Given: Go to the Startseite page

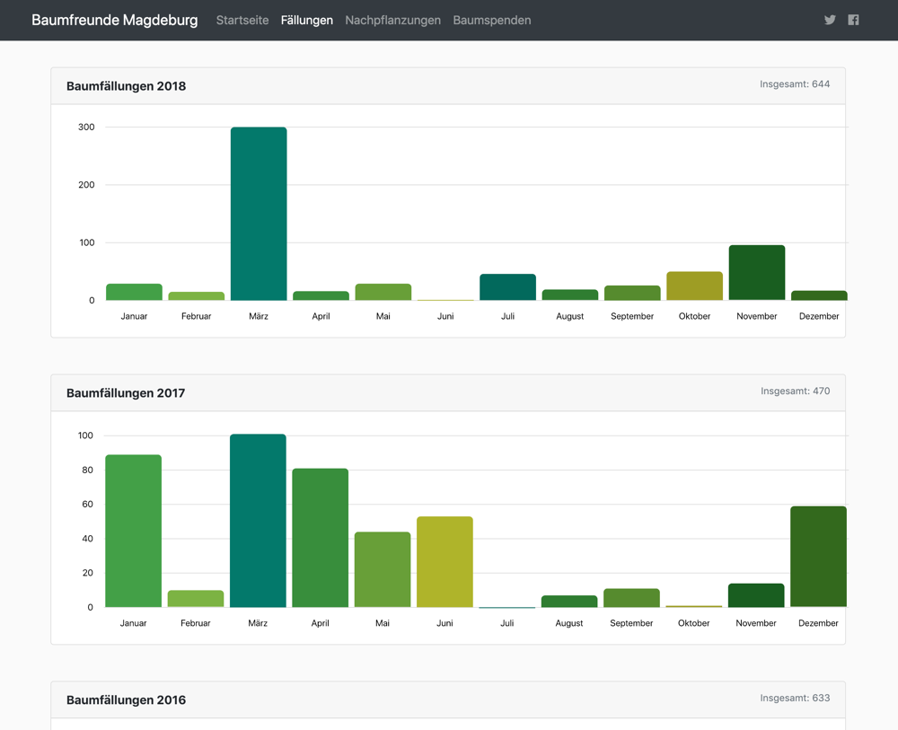Looking at the screenshot, I should 242,20.
